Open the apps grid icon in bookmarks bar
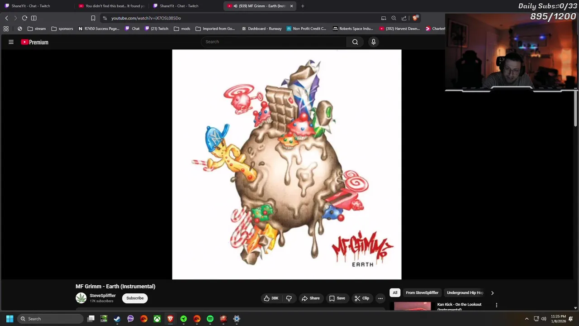The height and width of the screenshot is (326, 579). click(x=6, y=29)
